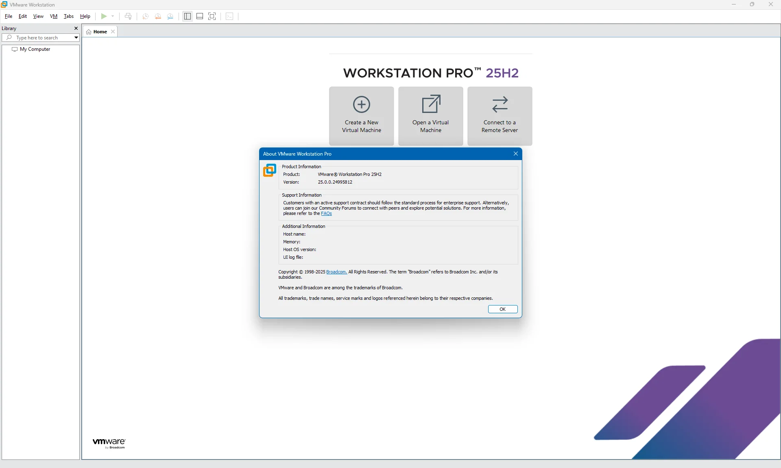Click the Open a Virtual Machine tile
This screenshot has height=468, width=781.
[x=430, y=115]
